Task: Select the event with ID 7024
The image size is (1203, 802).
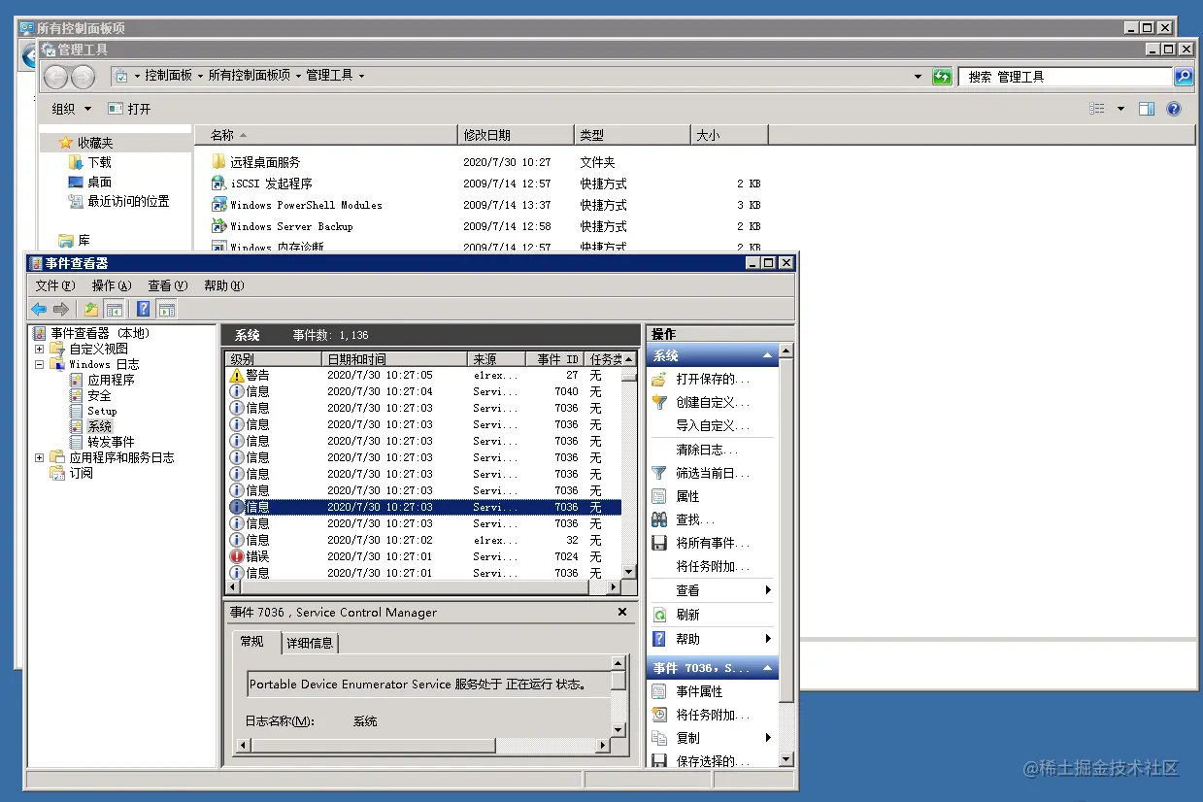Action: click(423, 556)
